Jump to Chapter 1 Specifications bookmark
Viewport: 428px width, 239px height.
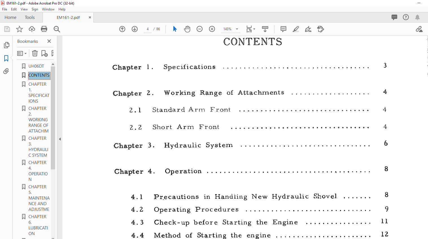(39, 92)
